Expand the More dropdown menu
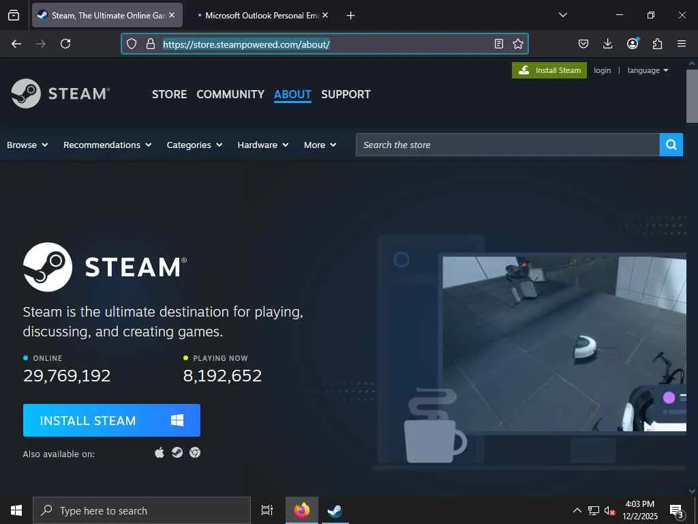698x524 pixels. click(x=320, y=145)
